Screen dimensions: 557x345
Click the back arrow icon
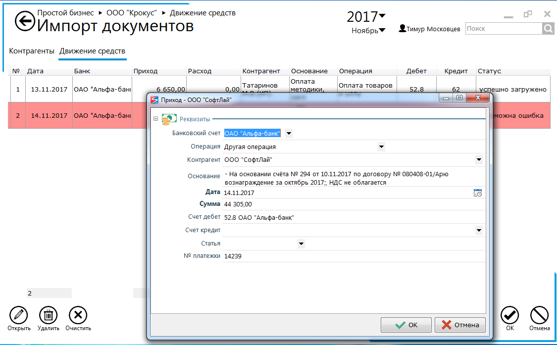(x=24, y=21)
